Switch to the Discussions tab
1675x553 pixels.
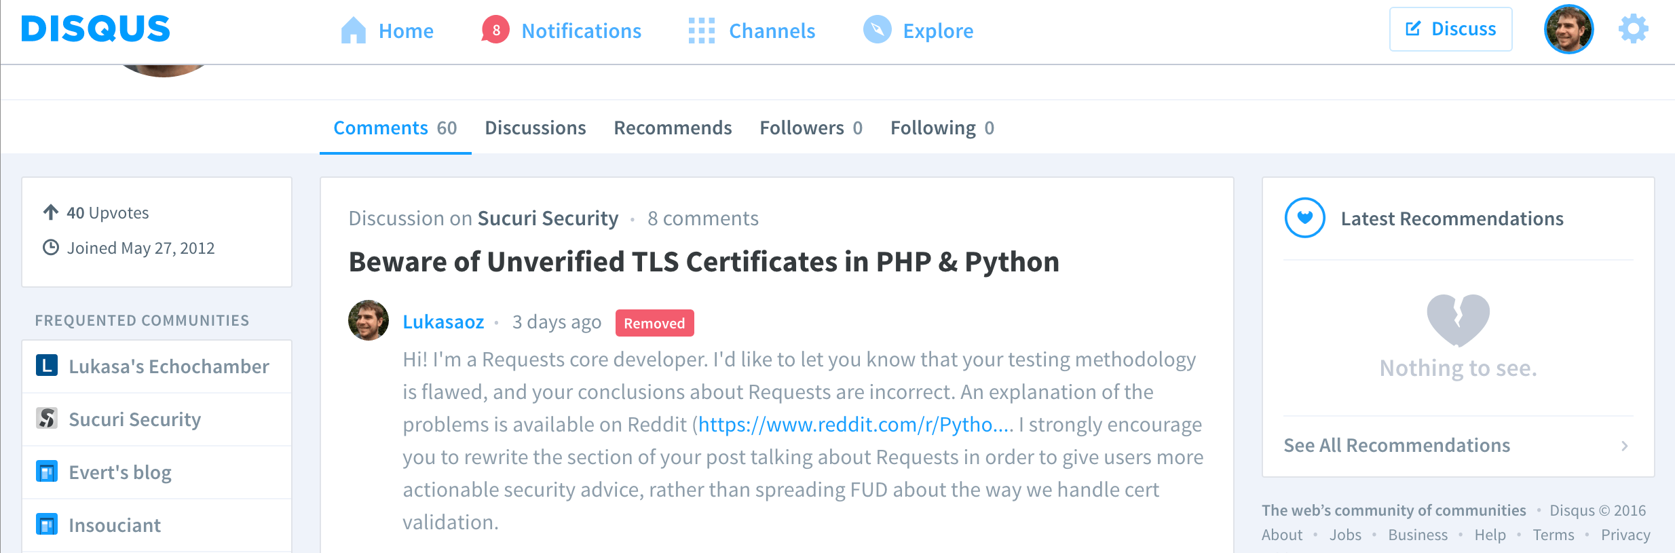pos(535,128)
